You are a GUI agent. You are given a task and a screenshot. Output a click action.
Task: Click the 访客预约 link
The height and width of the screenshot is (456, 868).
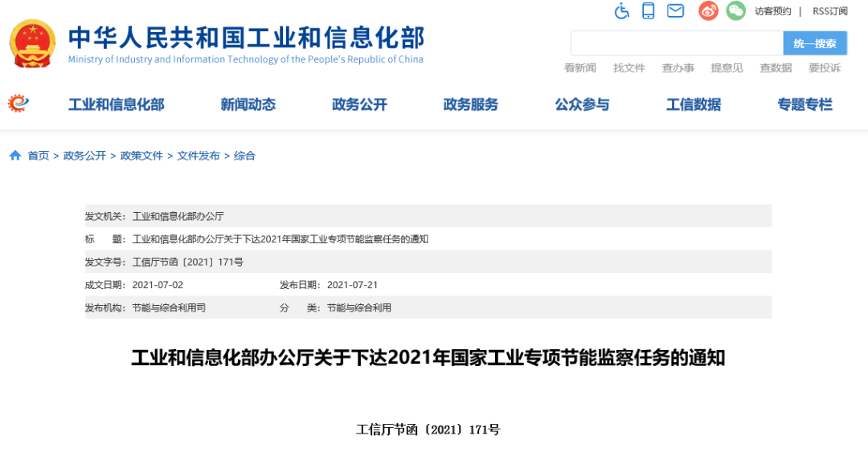pos(773,11)
